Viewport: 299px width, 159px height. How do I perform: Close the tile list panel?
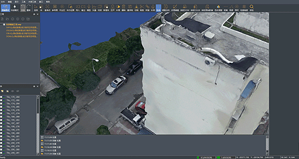(x=38, y=86)
